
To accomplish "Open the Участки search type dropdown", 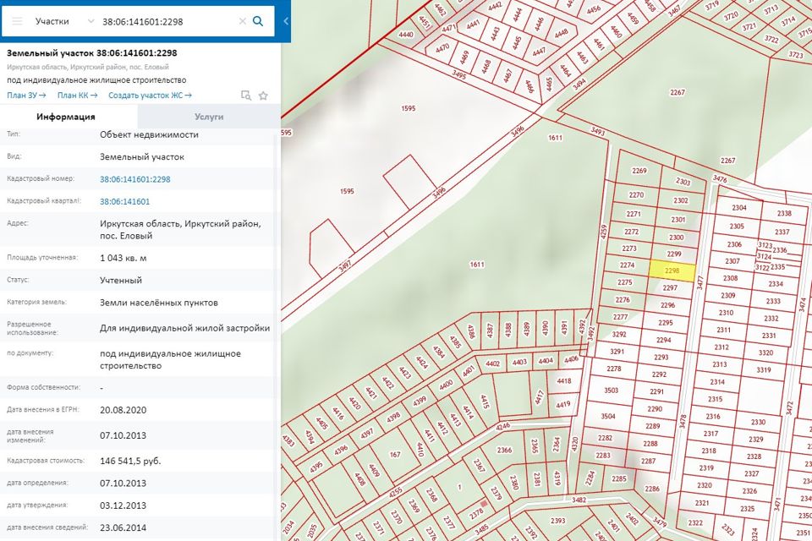I will pyautogui.click(x=65, y=21).
